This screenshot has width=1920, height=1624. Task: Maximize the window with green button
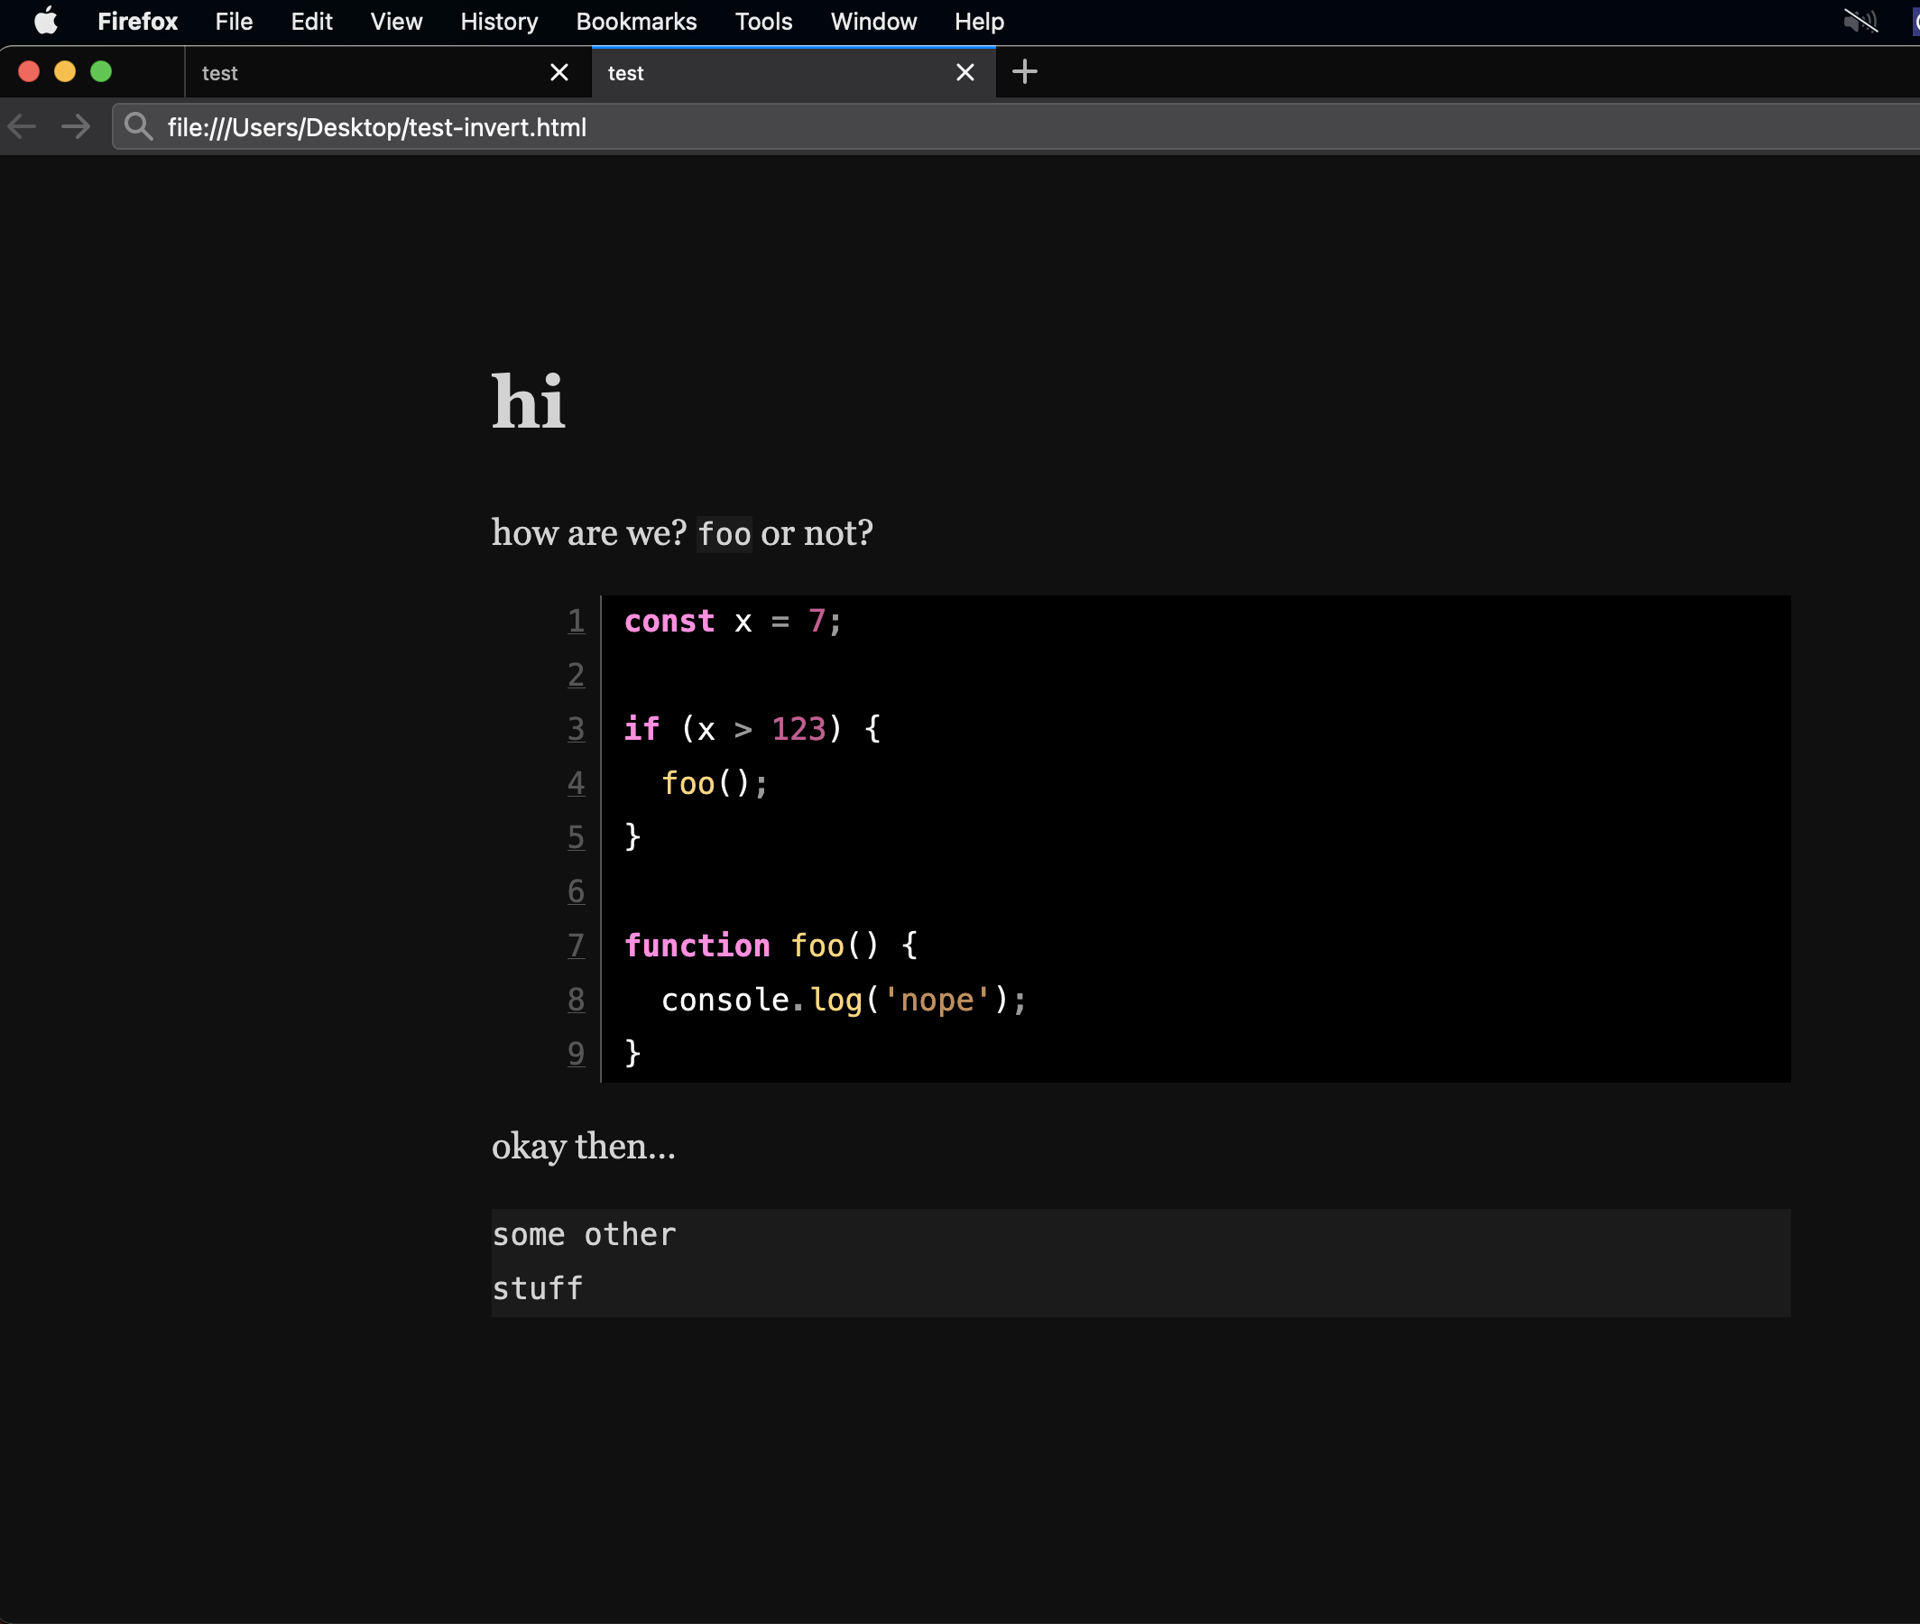[x=101, y=72]
